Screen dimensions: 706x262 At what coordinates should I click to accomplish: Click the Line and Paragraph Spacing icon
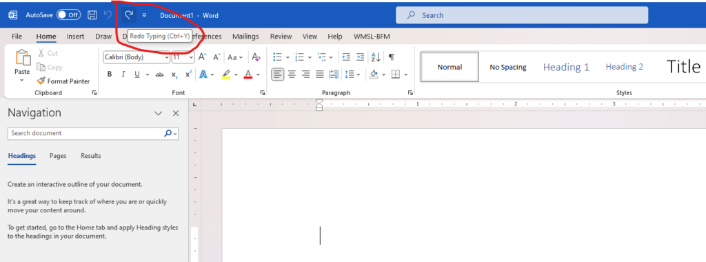(350, 74)
